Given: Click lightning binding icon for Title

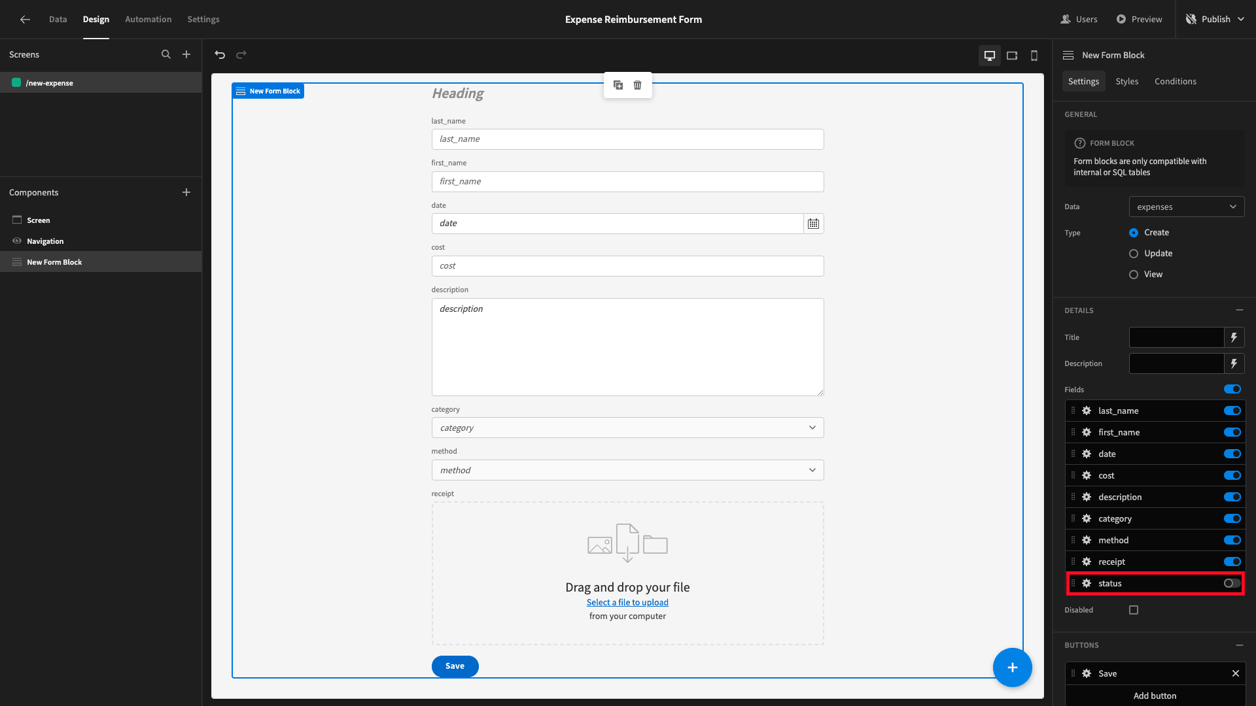Looking at the screenshot, I should [x=1234, y=337].
